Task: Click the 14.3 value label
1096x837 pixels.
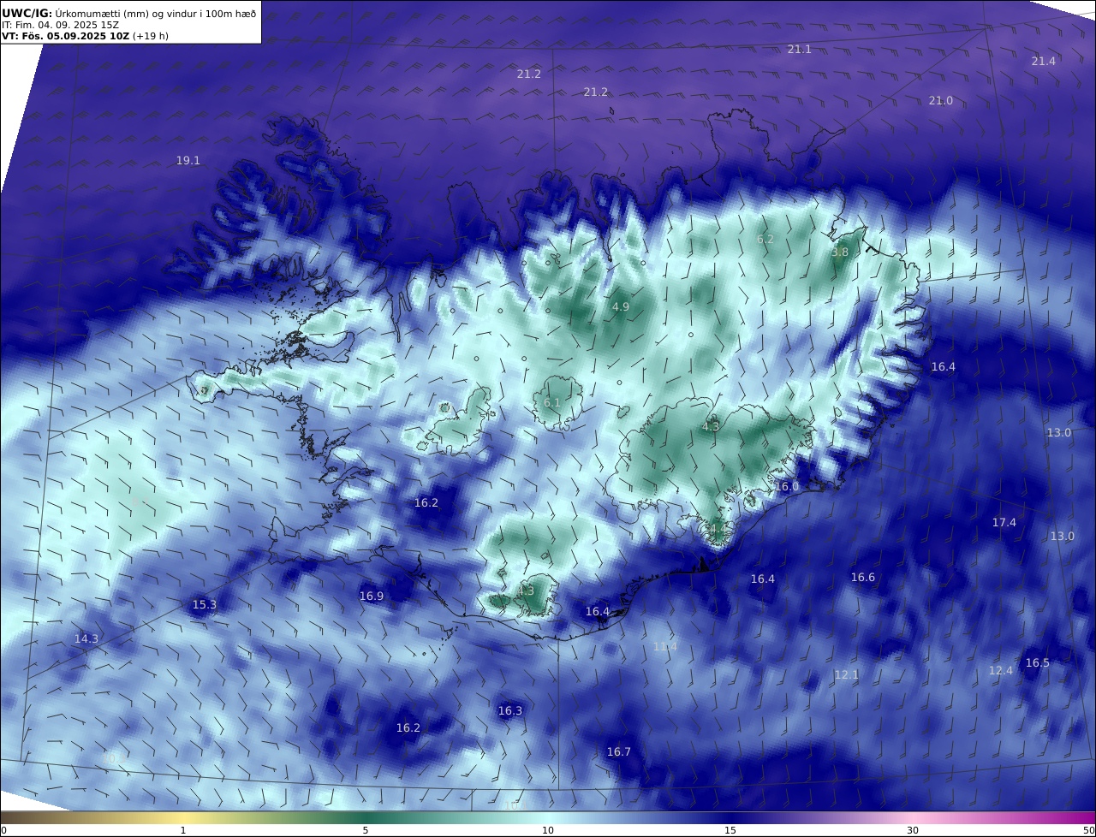Action: pos(86,639)
